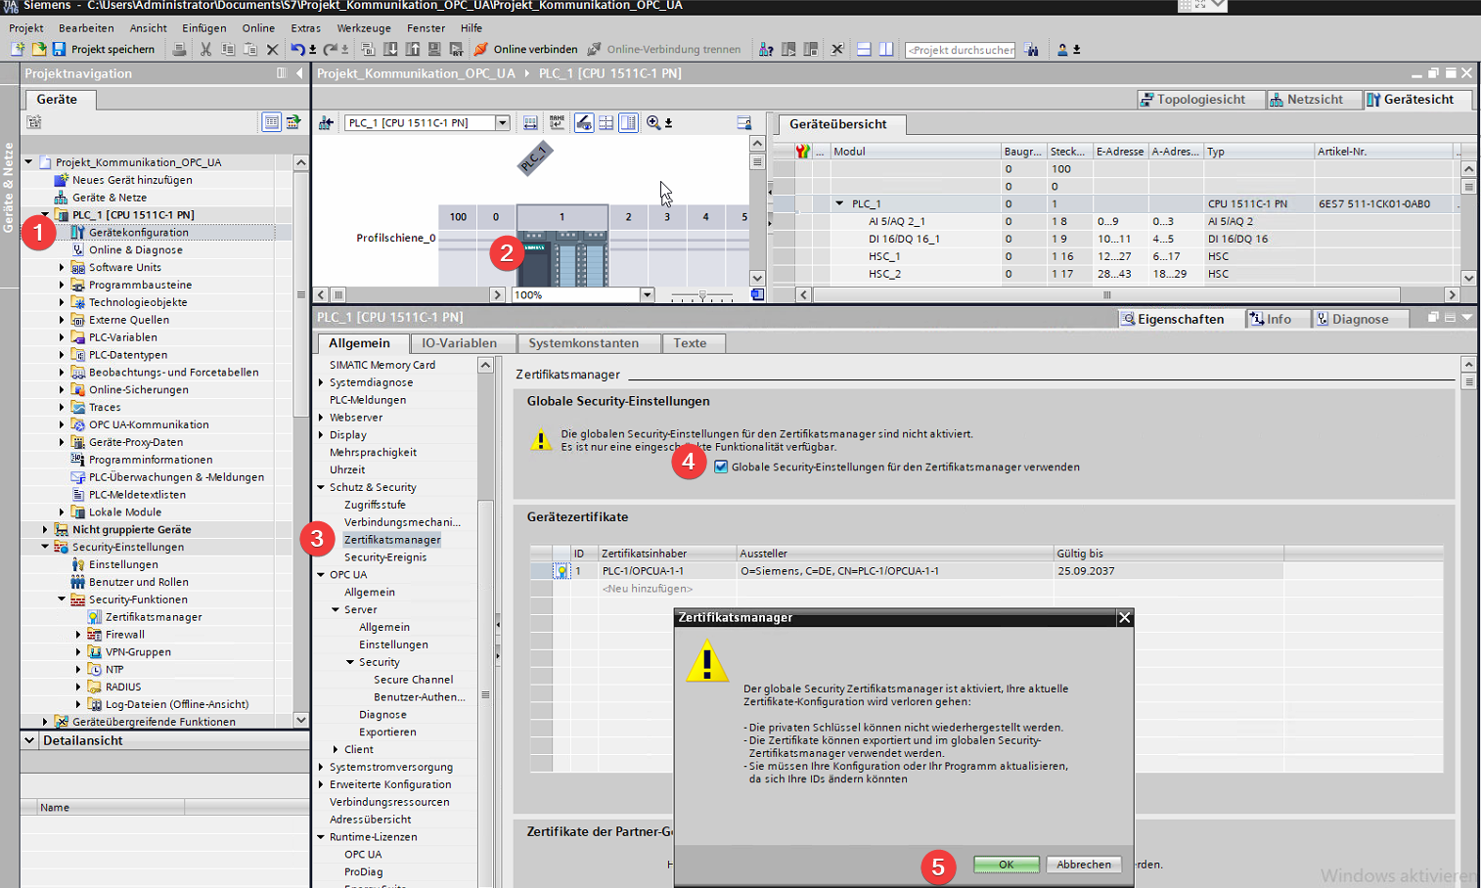1481x888 pixels.
Task: Close the Zertifikatsmanager dialog with X
Action: point(1125,617)
